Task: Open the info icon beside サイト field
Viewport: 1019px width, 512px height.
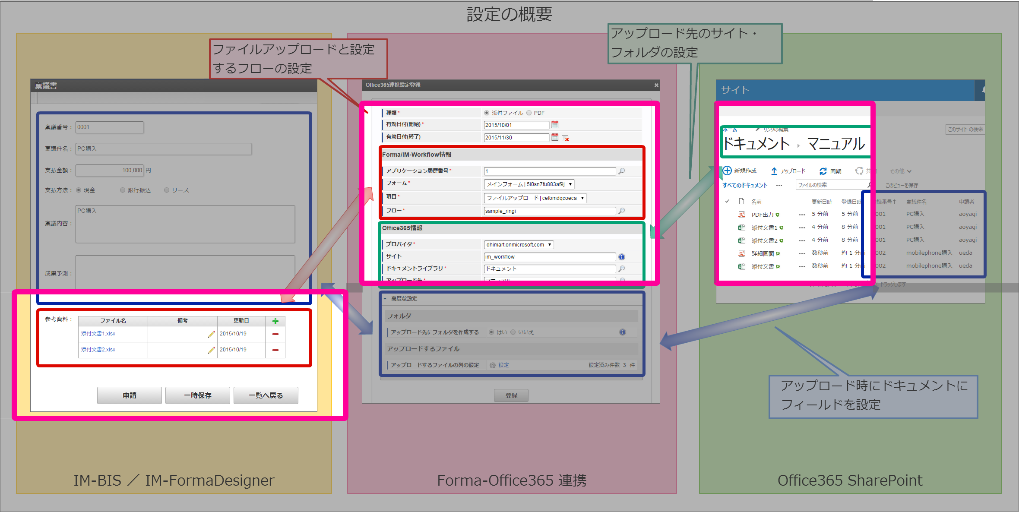Action: pyautogui.click(x=622, y=256)
